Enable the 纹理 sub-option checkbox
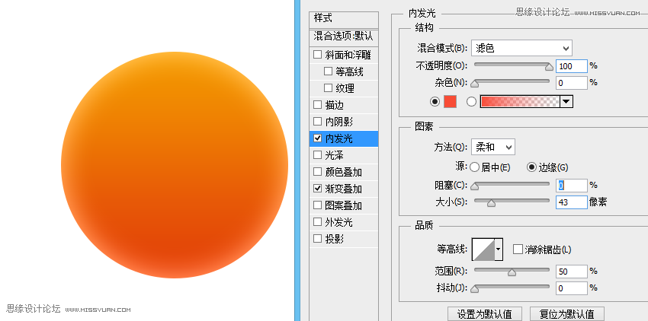The width and height of the screenshot is (648, 321). [328, 88]
